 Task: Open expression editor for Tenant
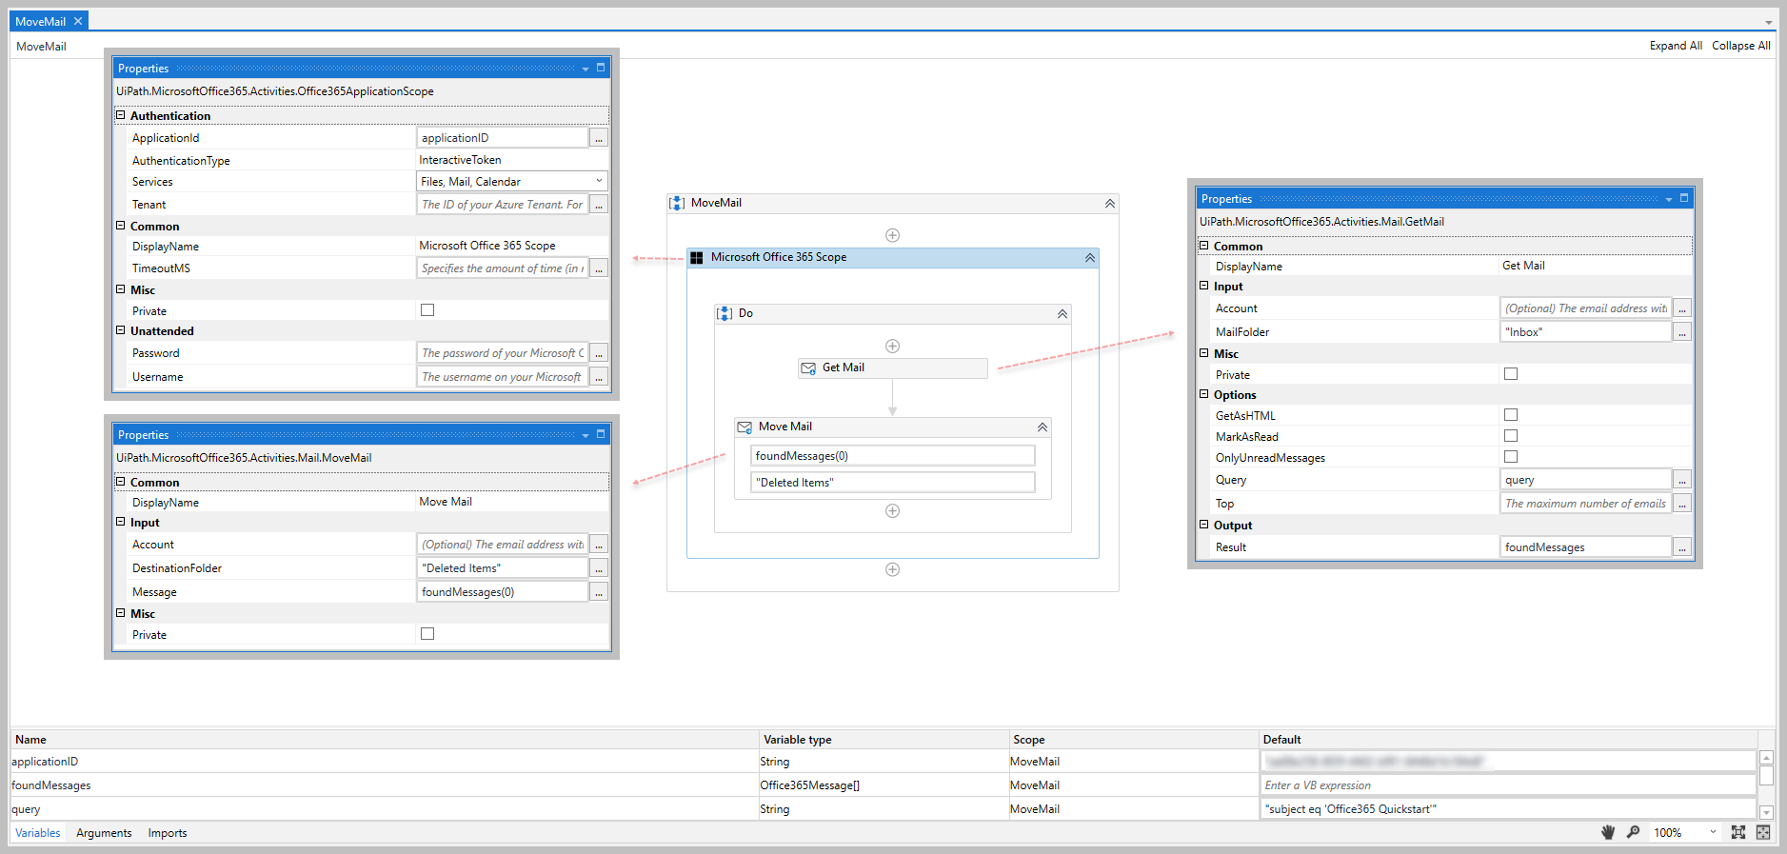pyautogui.click(x=599, y=205)
